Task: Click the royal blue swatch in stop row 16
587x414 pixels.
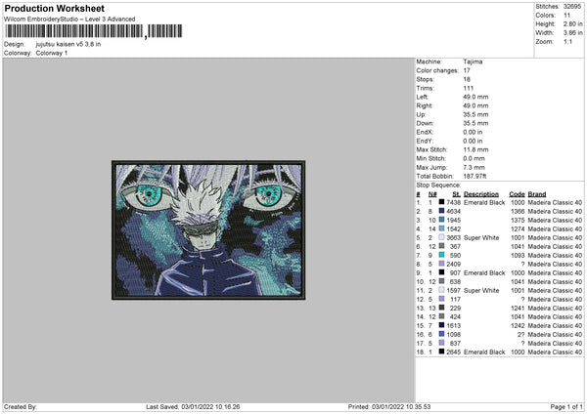Action: 441,334
